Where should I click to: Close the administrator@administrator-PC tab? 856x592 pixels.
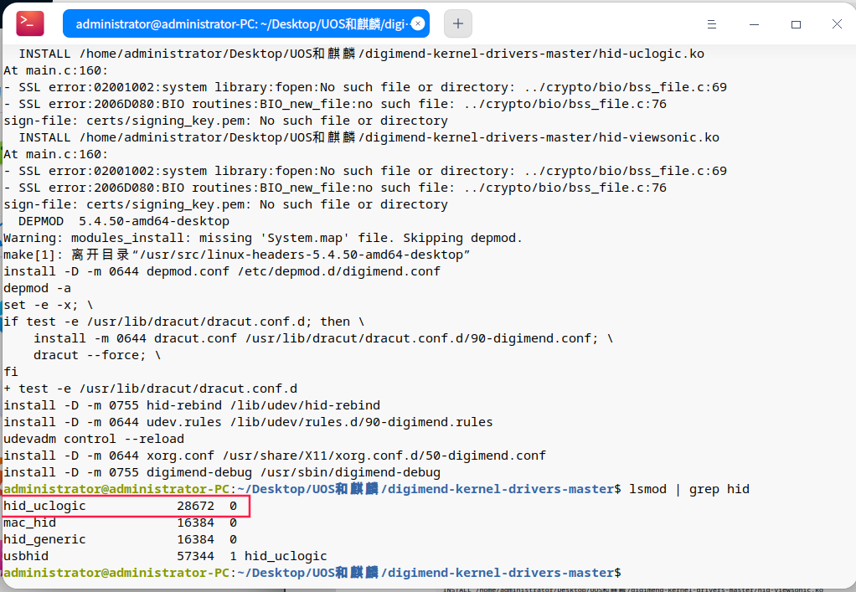[418, 23]
